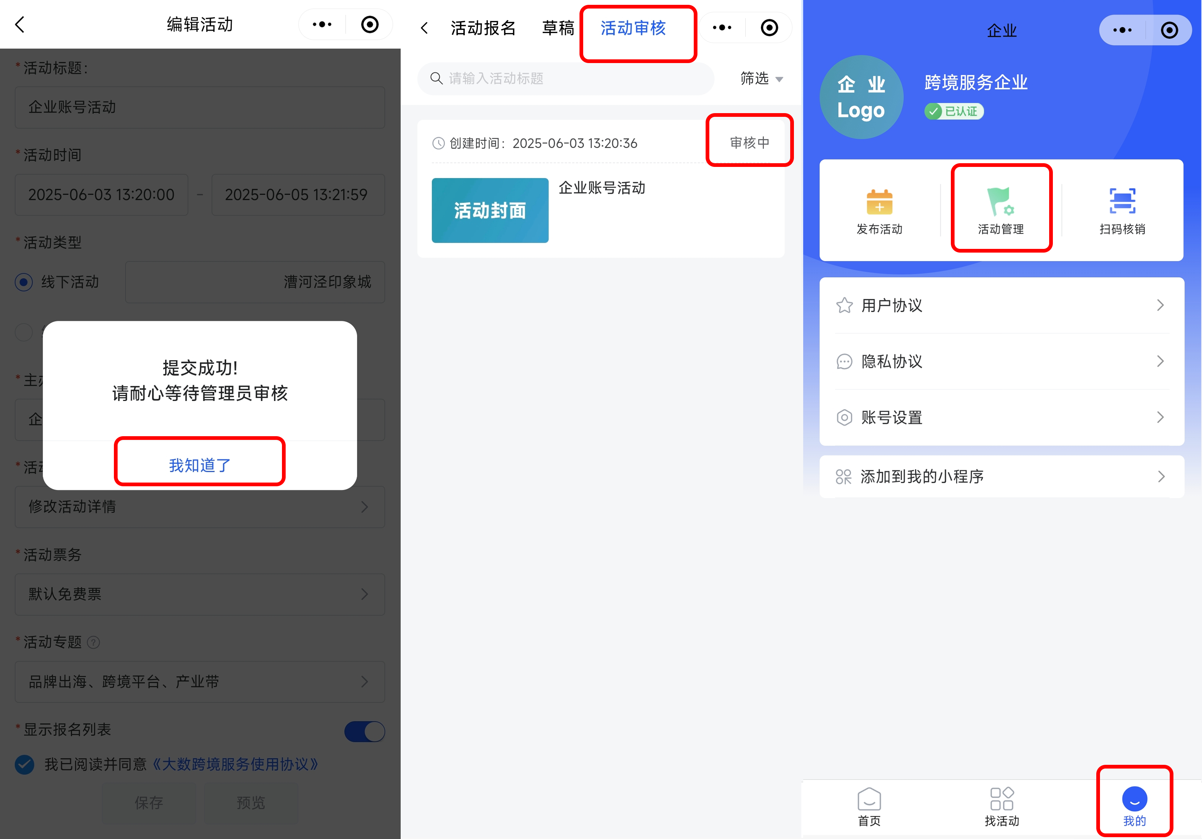The image size is (1202, 839).
Task: Click the hexagon settings icon for 账号设置
Action: click(844, 418)
